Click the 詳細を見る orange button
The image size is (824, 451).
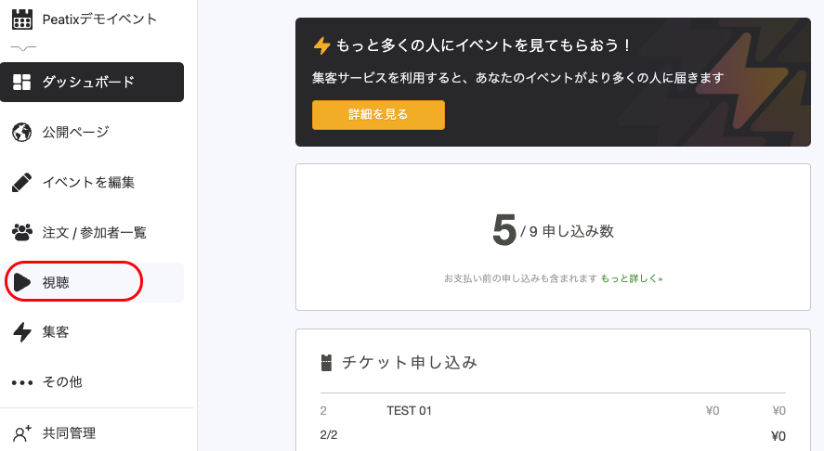click(378, 115)
